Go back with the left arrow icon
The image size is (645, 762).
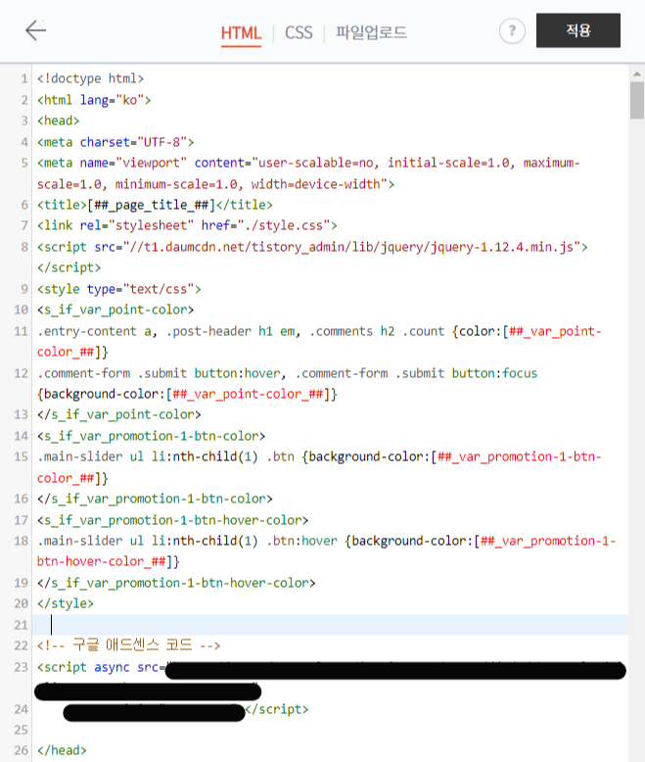[35, 30]
